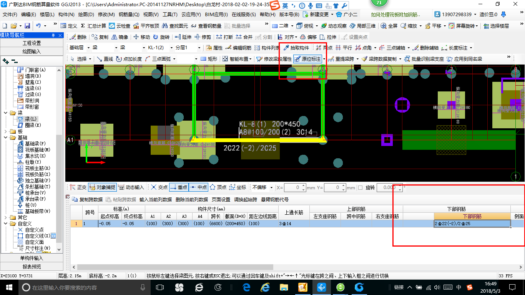
Task: Select the 移动 move tool
Action: (141, 37)
